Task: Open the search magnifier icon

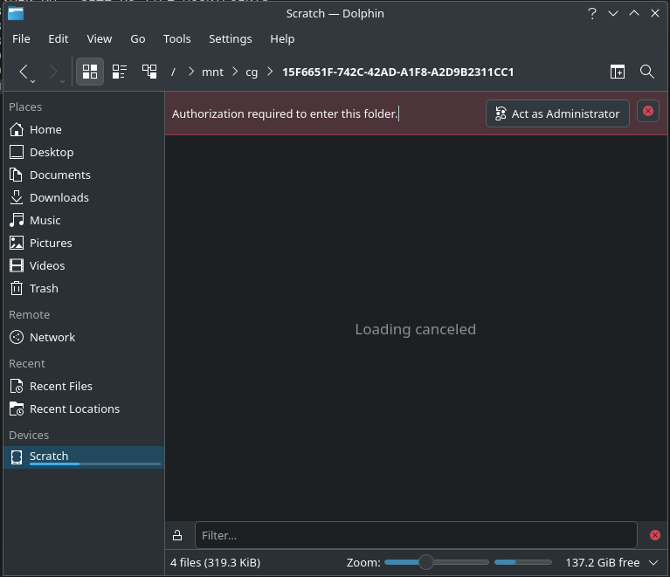Action: 647,72
